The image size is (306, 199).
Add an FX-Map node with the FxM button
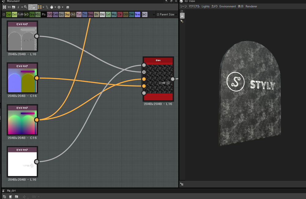coord(20,14)
